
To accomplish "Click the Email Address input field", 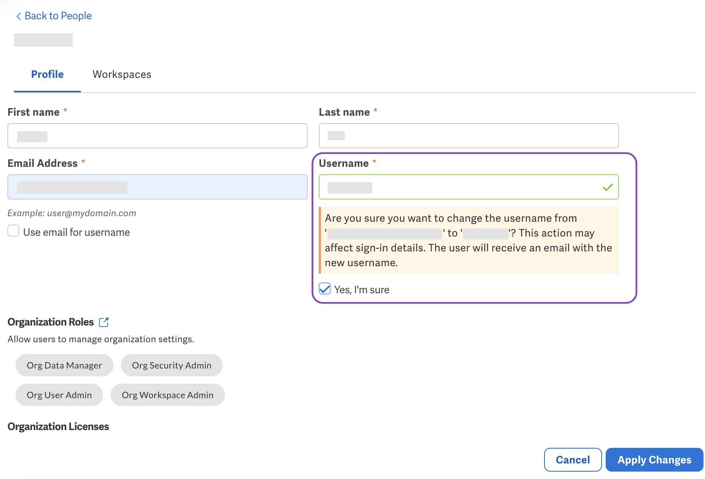I will (158, 187).
